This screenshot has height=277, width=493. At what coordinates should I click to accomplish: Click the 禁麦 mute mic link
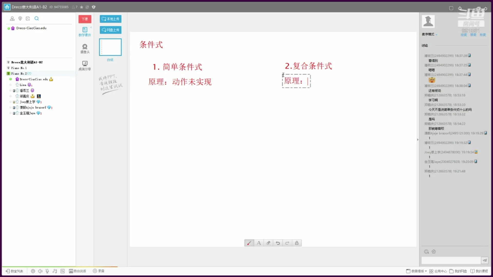click(473, 35)
